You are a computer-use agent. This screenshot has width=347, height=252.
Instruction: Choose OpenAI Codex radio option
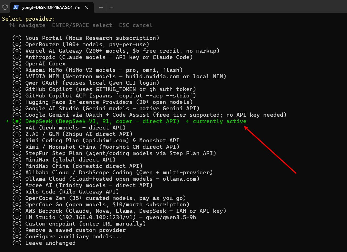17,63
